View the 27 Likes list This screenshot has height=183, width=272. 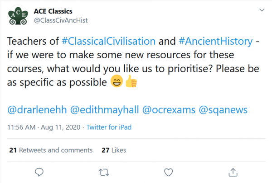pyautogui.click(x=114, y=150)
